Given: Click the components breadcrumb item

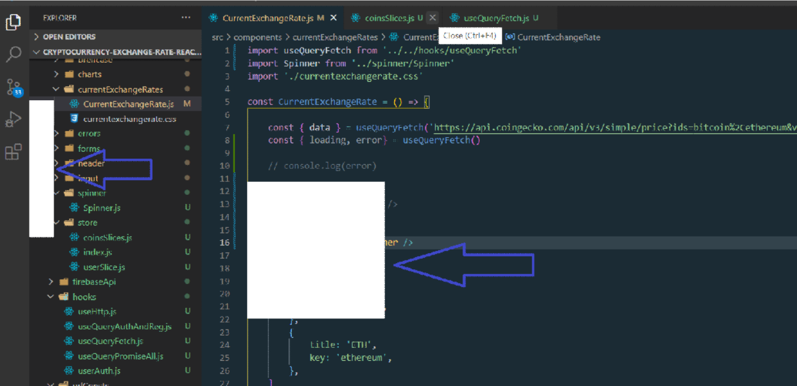Looking at the screenshot, I should pyautogui.click(x=257, y=37).
